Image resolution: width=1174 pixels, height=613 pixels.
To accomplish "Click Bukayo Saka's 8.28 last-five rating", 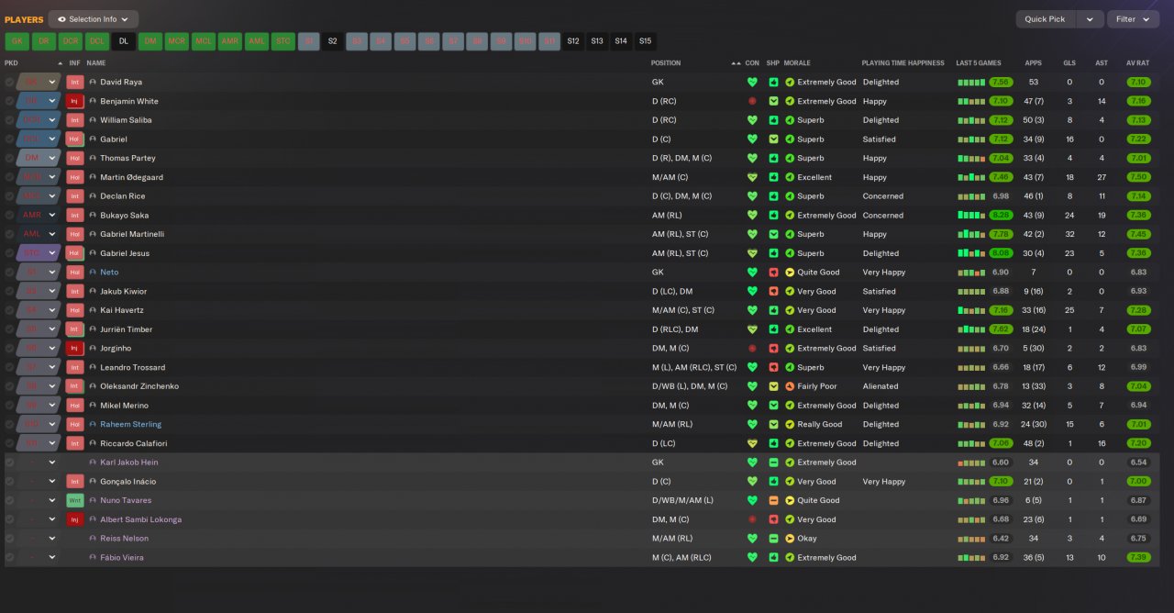I will [x=1001, y=215].
